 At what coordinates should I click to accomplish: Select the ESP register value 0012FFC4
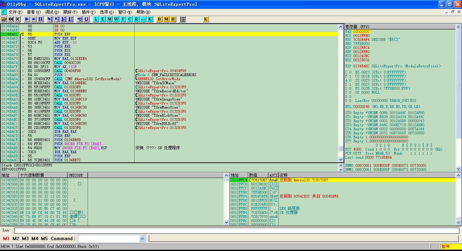click(x=362, y=48)
